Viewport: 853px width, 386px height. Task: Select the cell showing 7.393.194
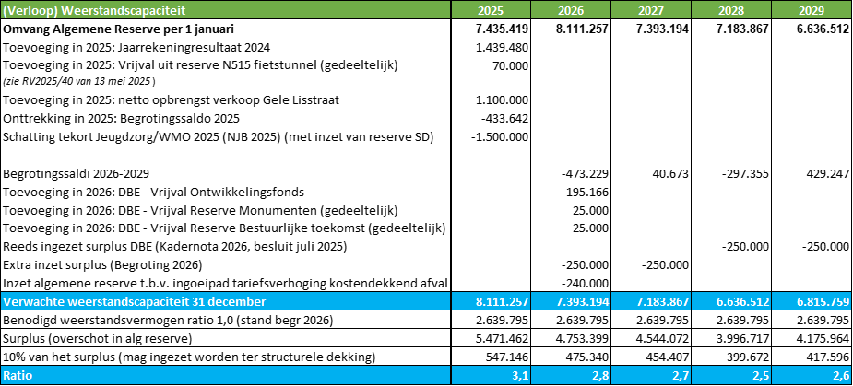(x=571, y=301)
